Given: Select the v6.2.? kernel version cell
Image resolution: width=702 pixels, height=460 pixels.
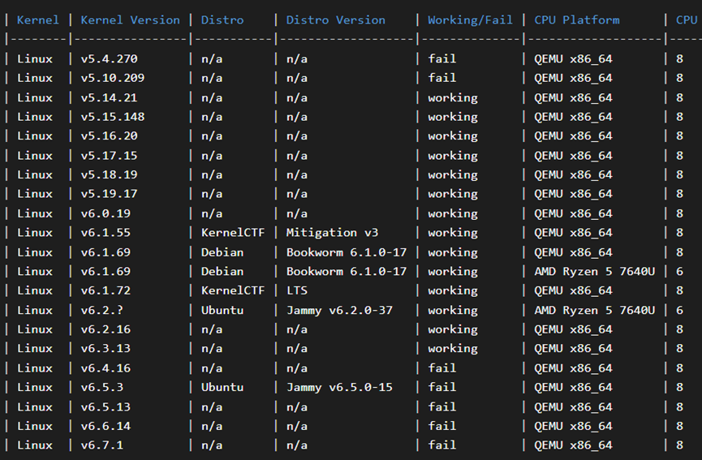Looking at the screenshot, I should (x=102, y=310).
